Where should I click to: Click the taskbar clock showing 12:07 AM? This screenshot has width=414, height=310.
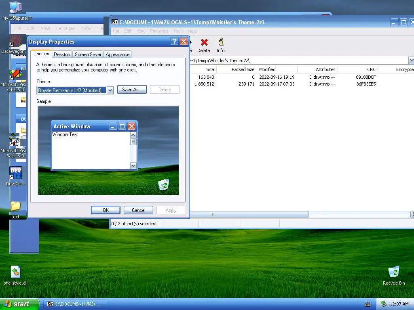coord(399,304)
